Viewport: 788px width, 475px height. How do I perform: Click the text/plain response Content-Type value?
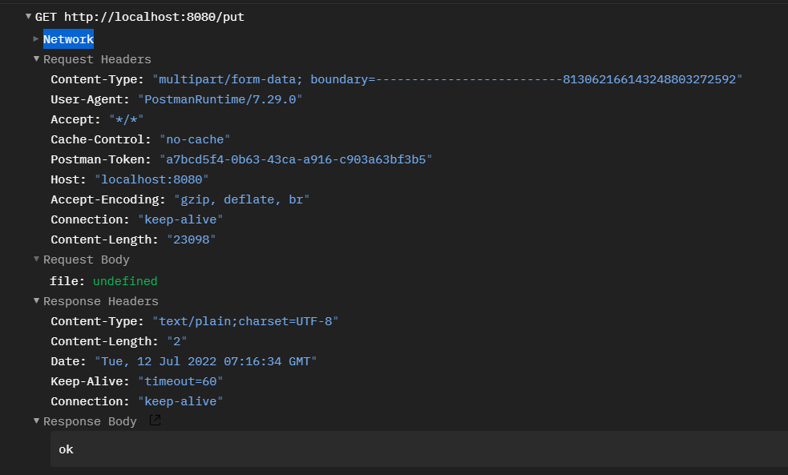point(245,321)
